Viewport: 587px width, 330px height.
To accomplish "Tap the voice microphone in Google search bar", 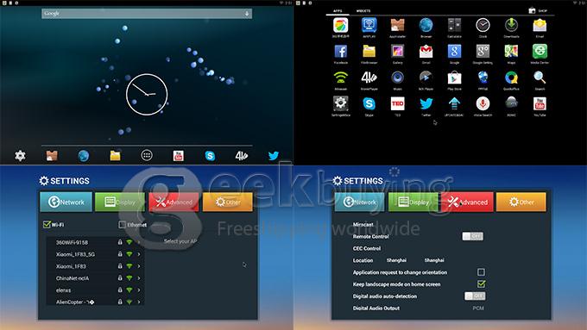I will coord(247,14).
